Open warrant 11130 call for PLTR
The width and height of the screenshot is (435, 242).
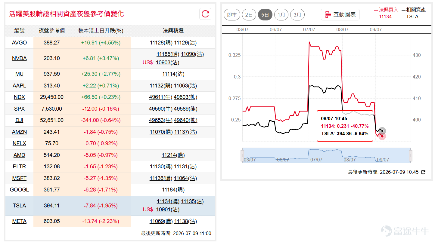click(x=161, y=167)
